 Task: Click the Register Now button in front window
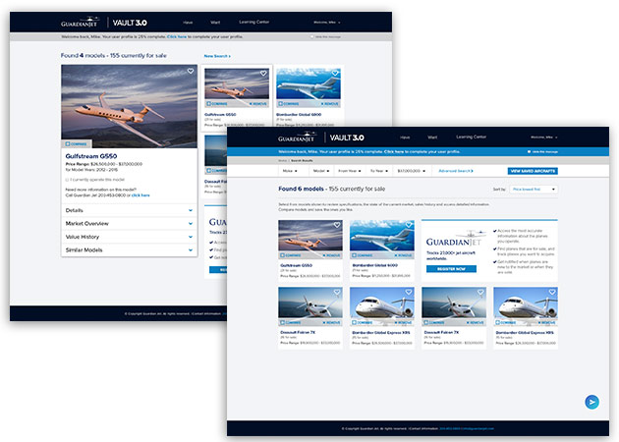[451, 269]
